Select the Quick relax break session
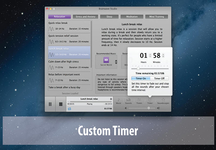Screen dimensions: 216x150 tap(69, 27)
